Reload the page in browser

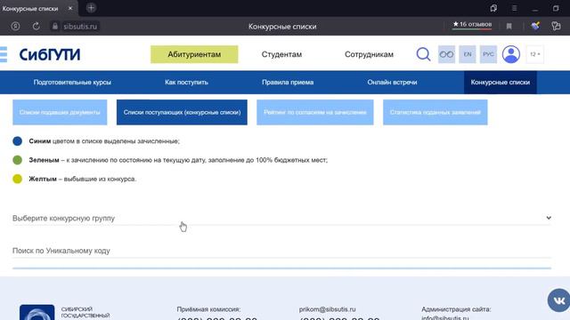(36, 26)
